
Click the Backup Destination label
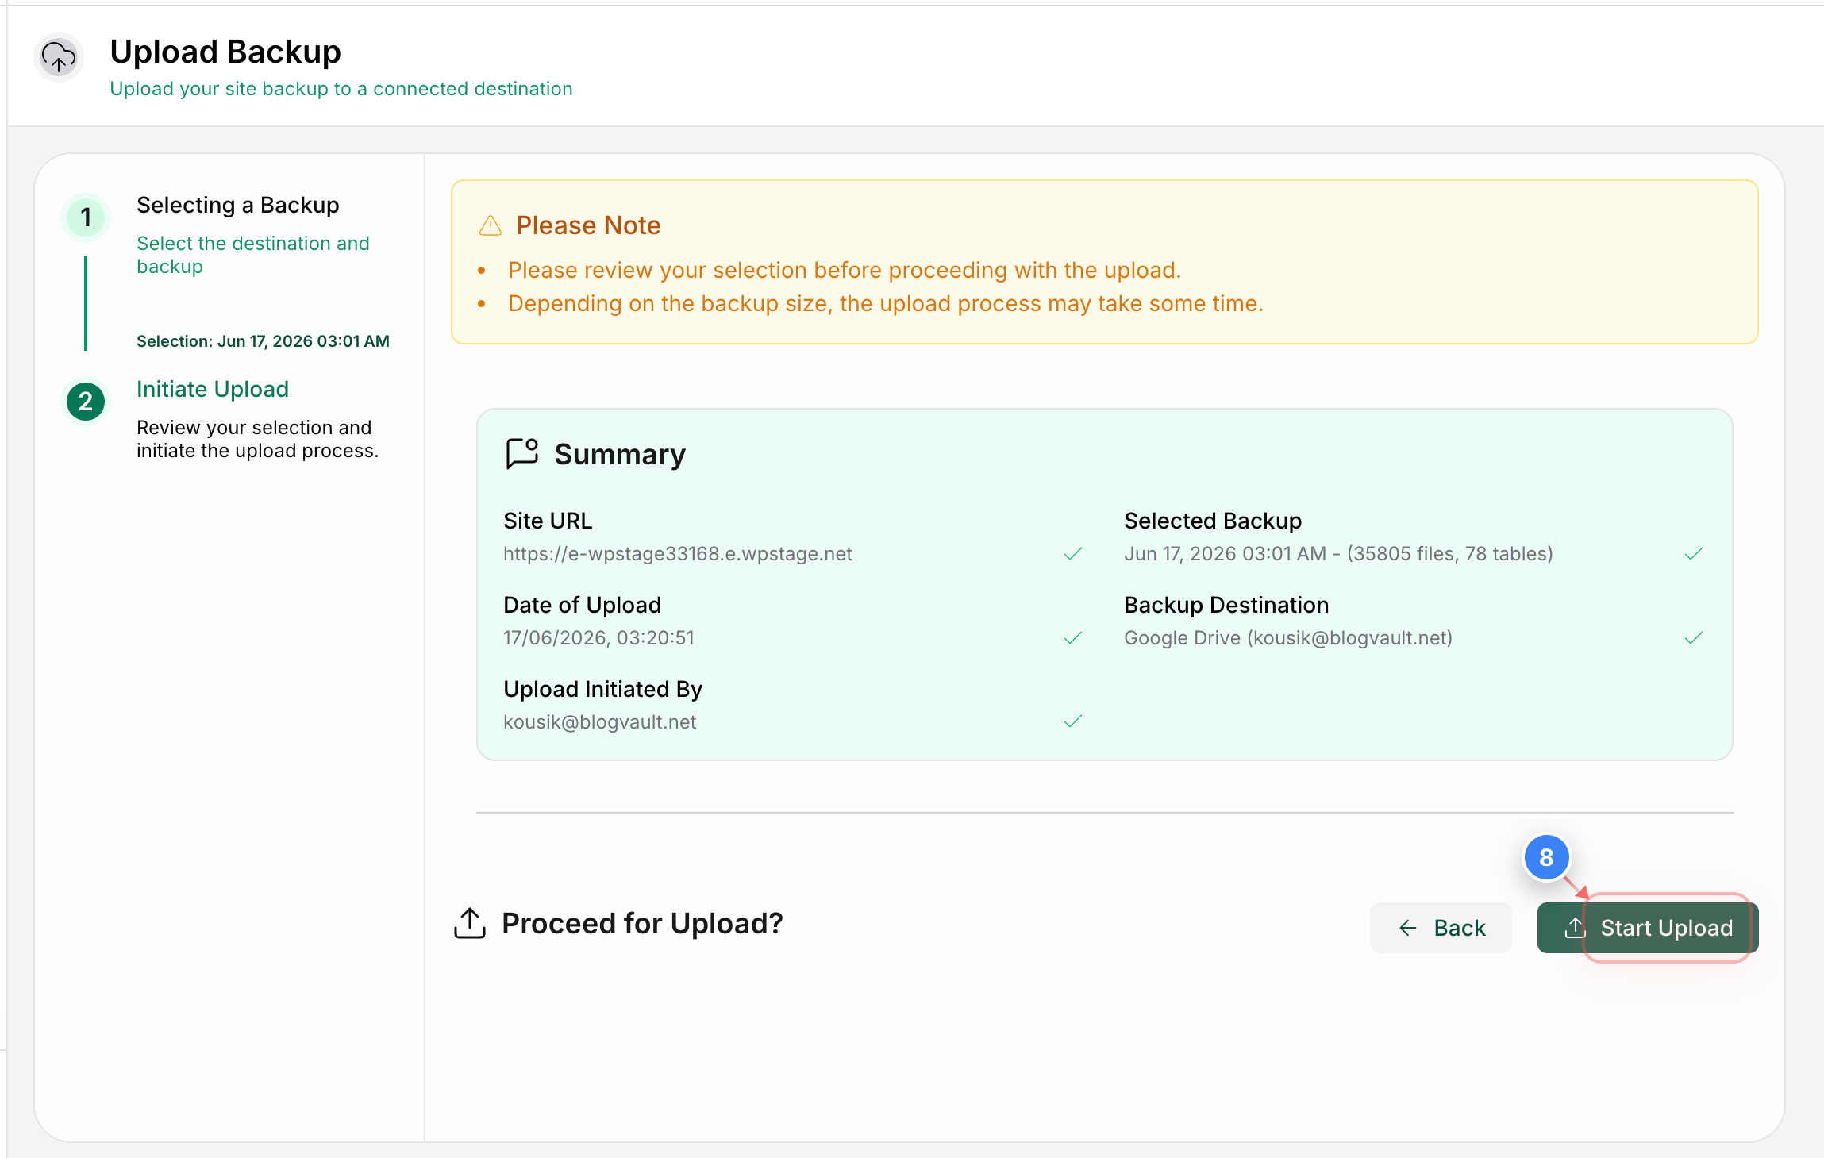(x=1226, y=605)
